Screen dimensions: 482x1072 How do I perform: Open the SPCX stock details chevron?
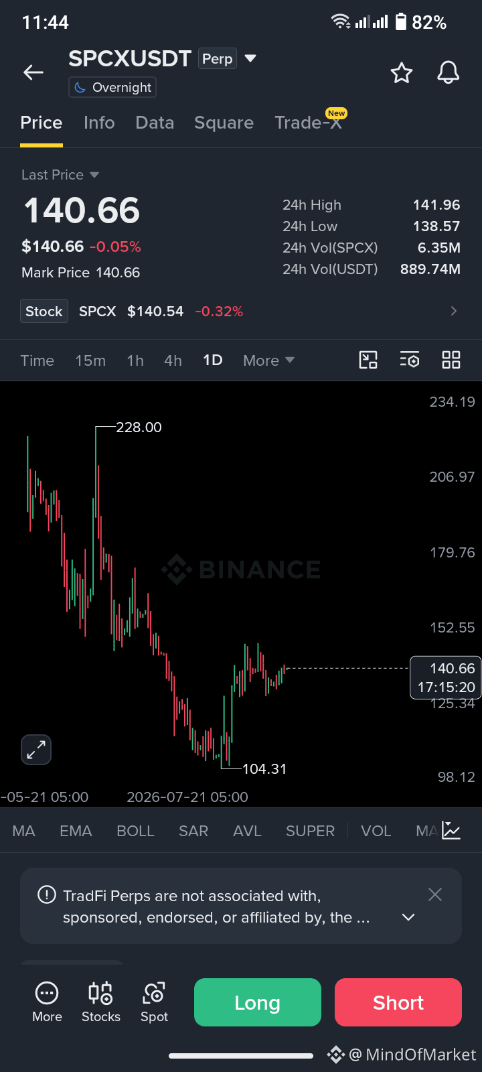(x=454, y=311)
